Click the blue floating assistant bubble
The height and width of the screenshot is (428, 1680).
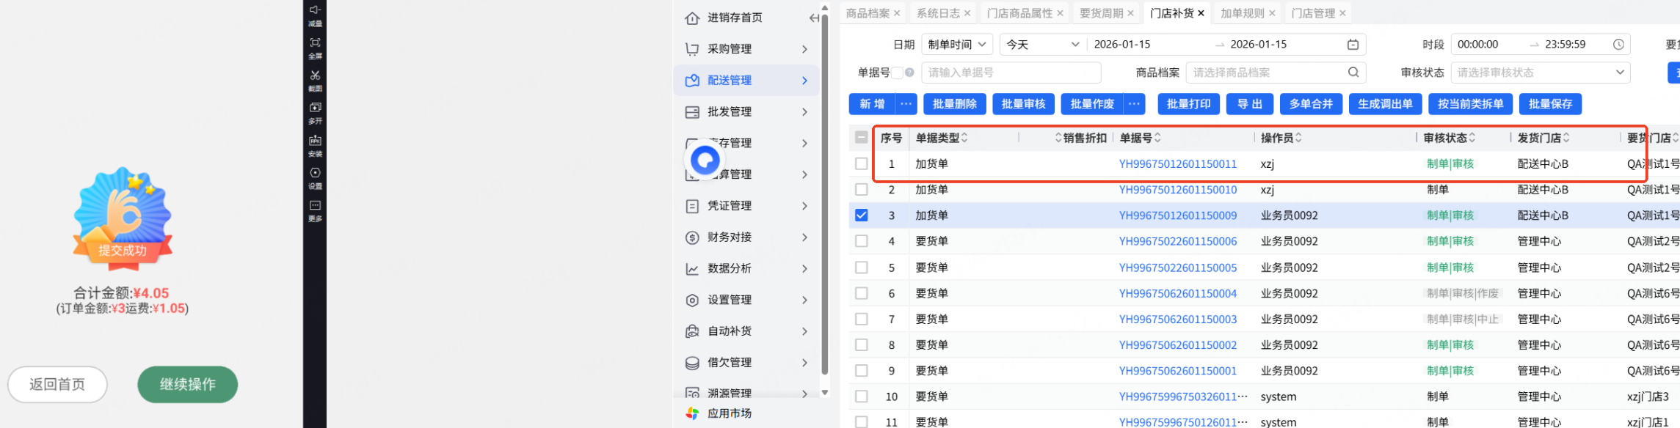tap(705, 160)
